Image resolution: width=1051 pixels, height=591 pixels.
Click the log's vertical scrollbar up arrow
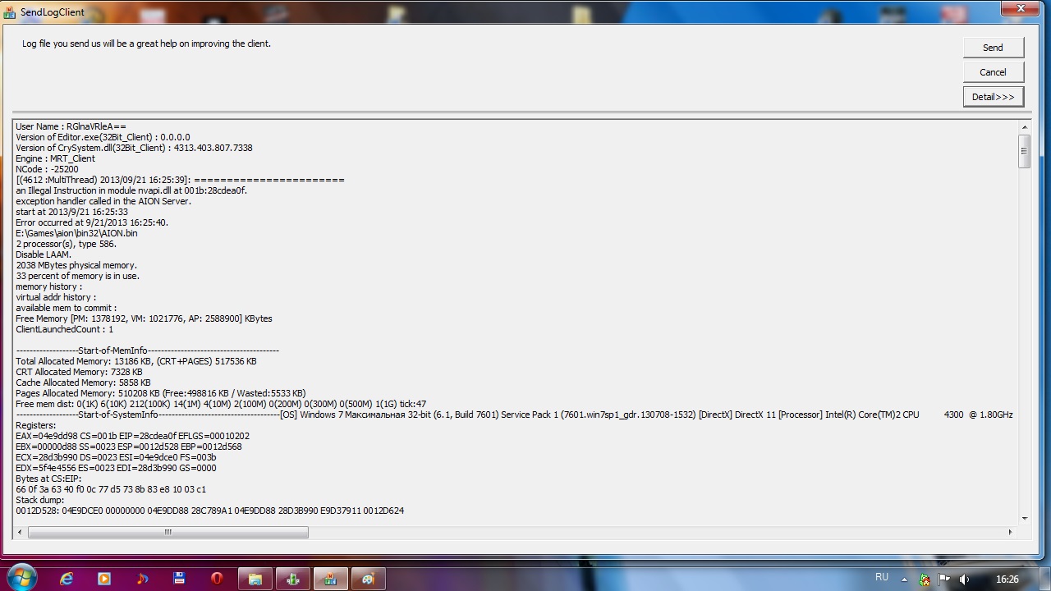pyautogui.click(x=1024, y=127)
